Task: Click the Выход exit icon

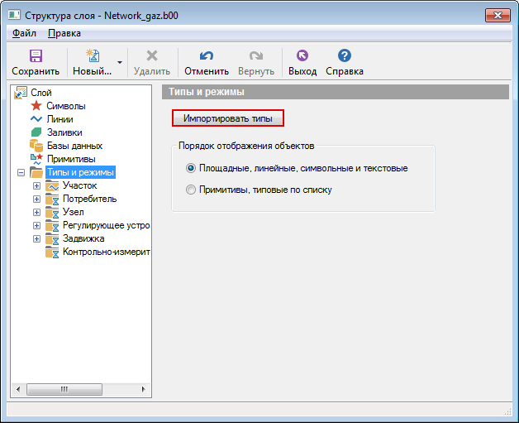Action: (302, 55)
